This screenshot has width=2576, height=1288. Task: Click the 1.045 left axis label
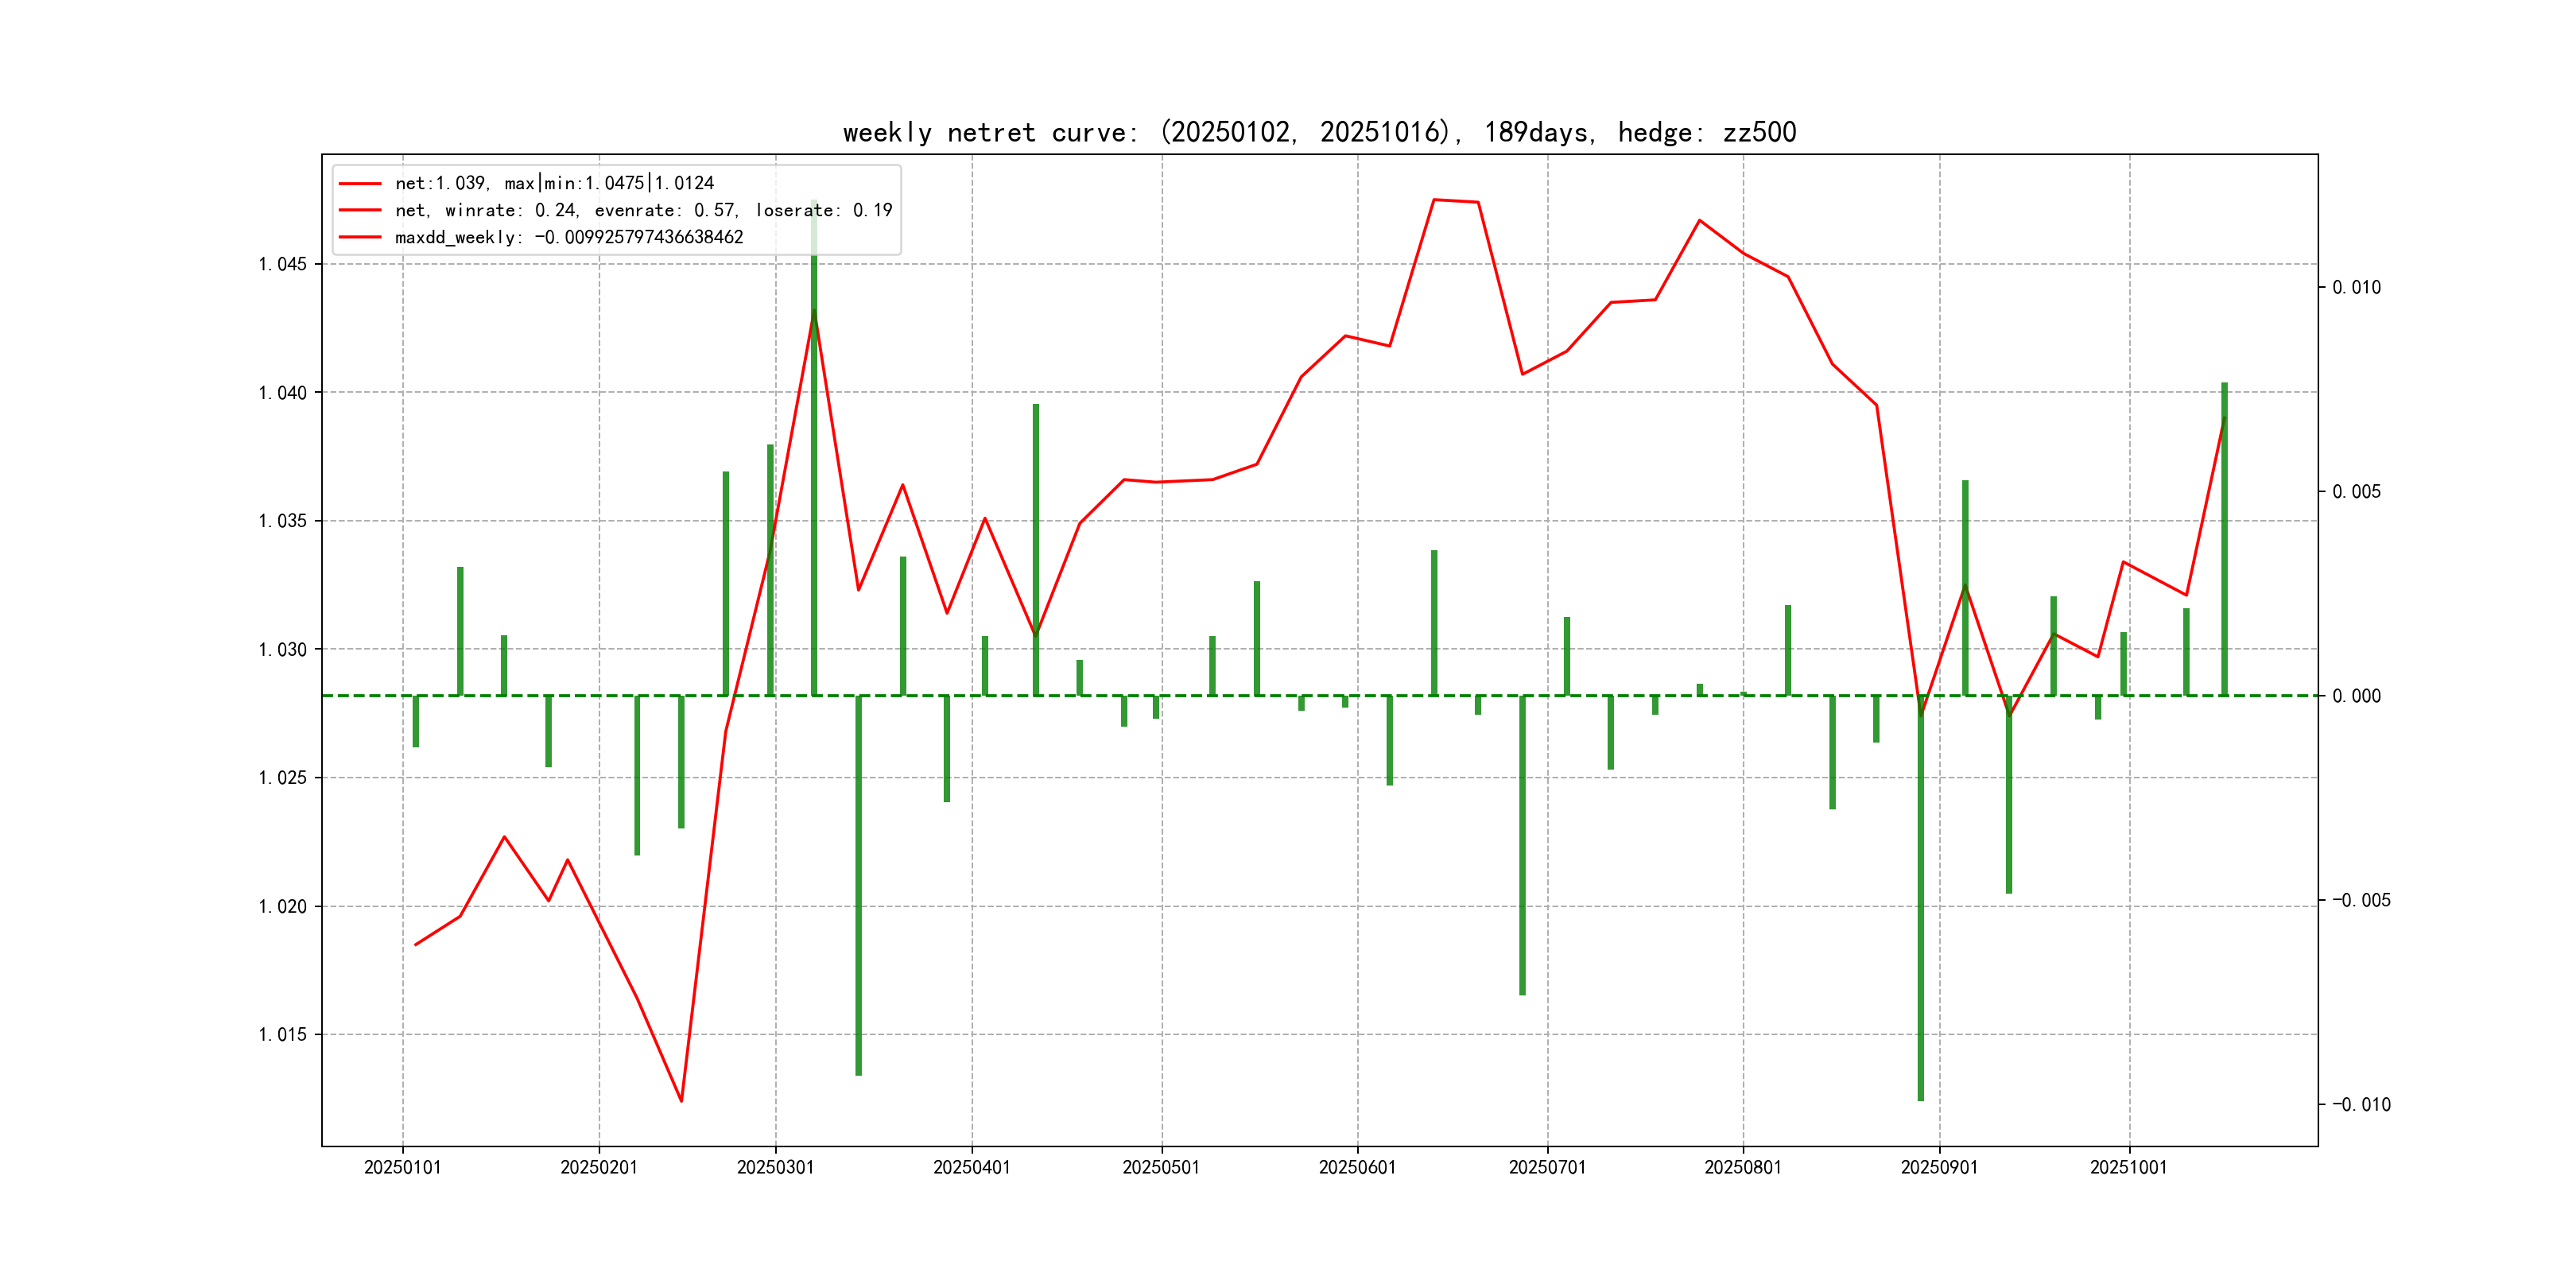(282, 264)
